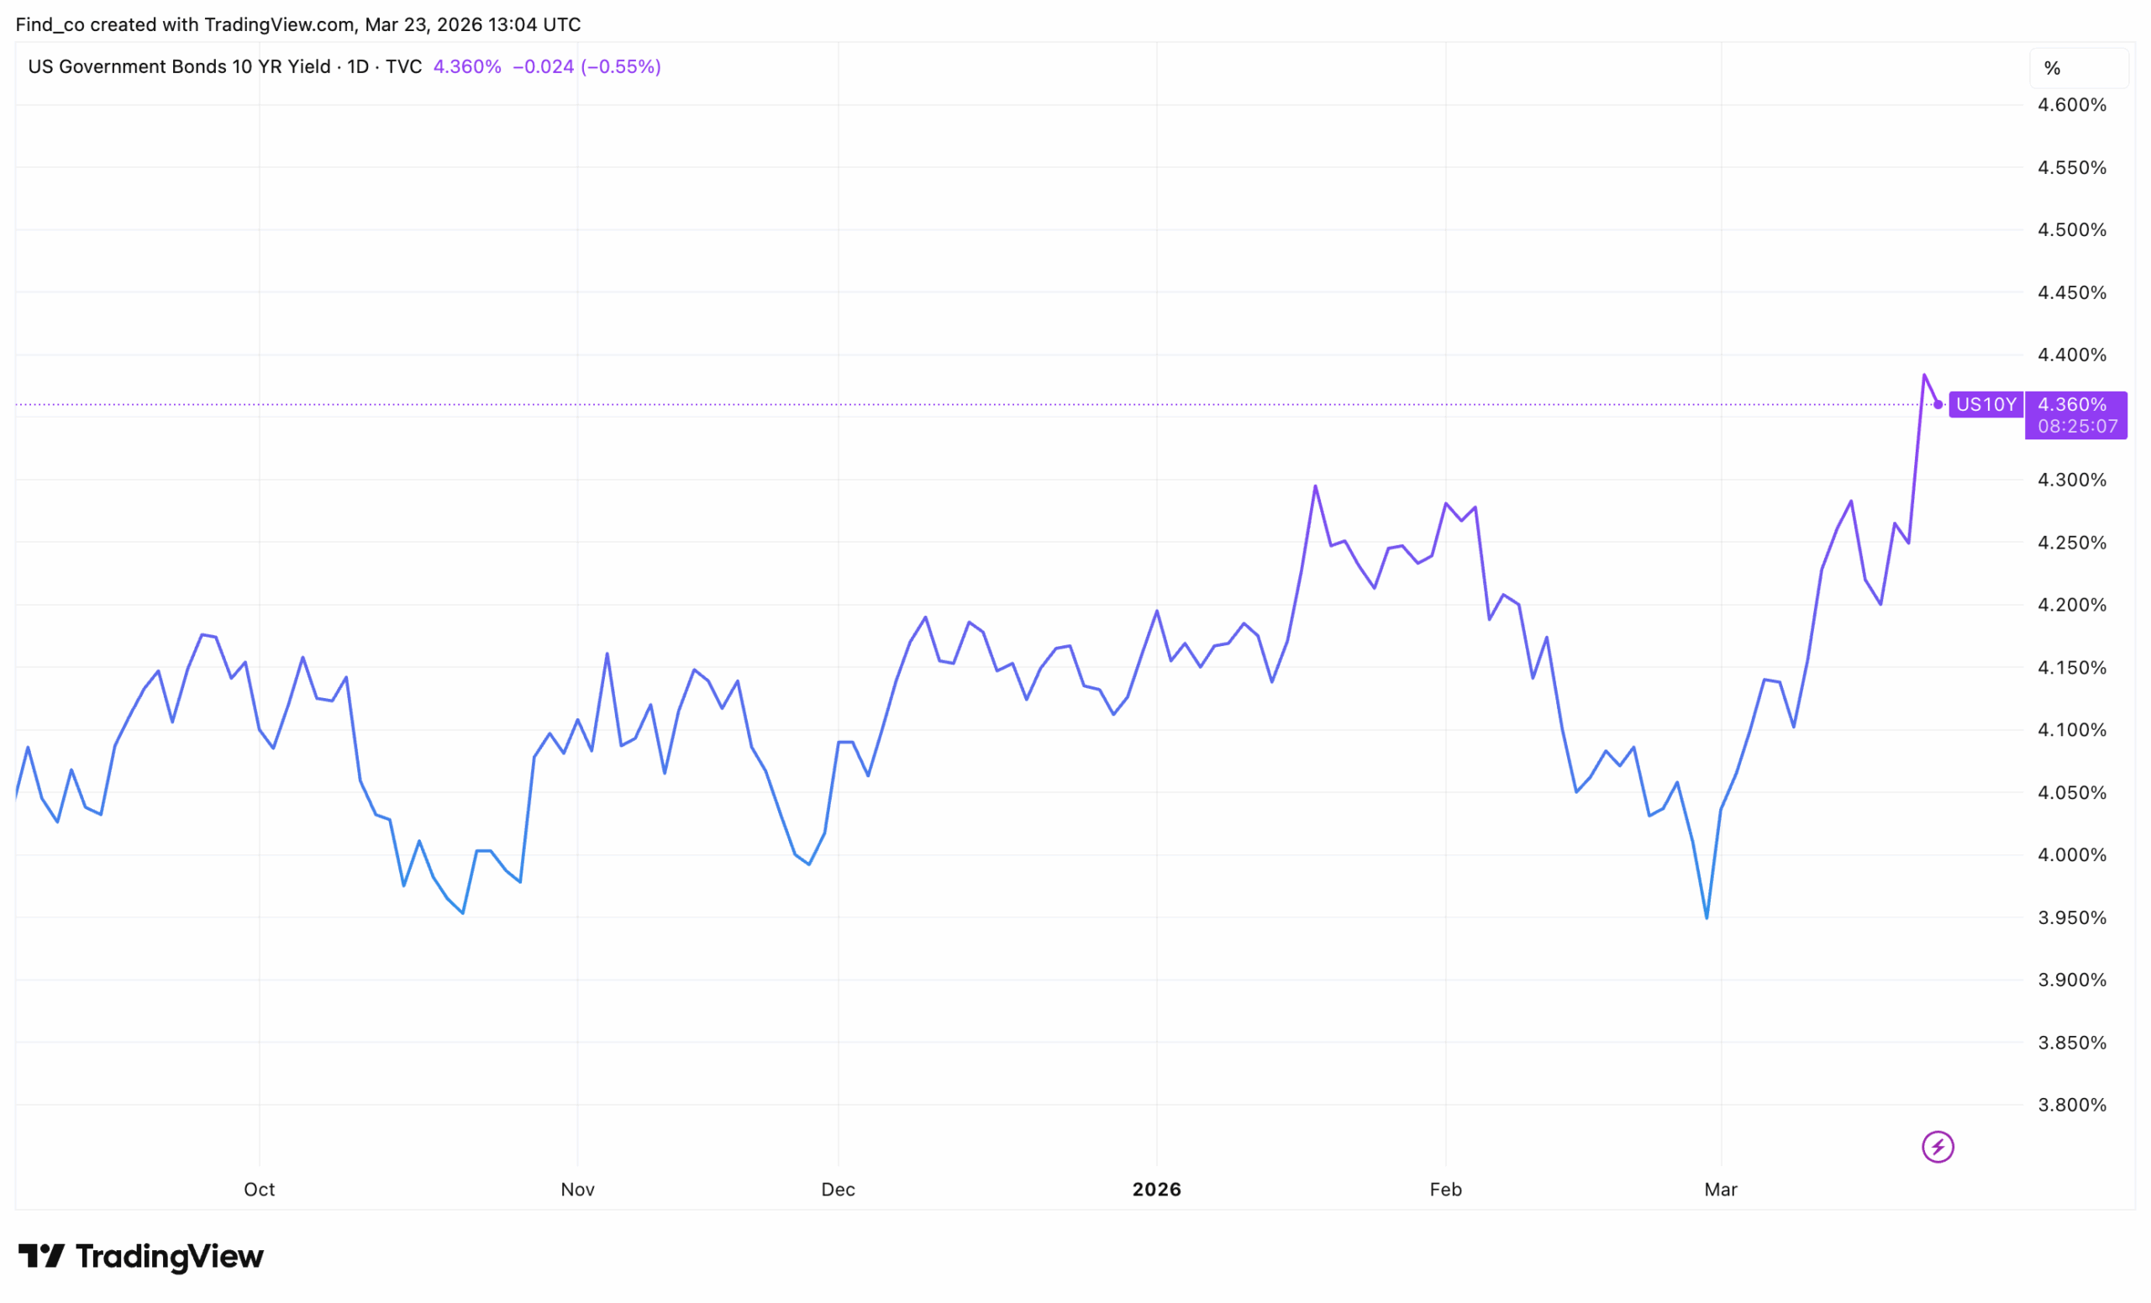Click the 4.360% current value label on axis

coord(2071,404)
